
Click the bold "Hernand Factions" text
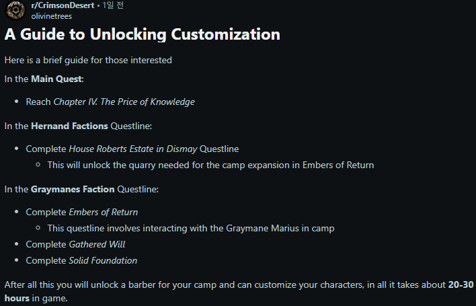(x=69, y=126)
